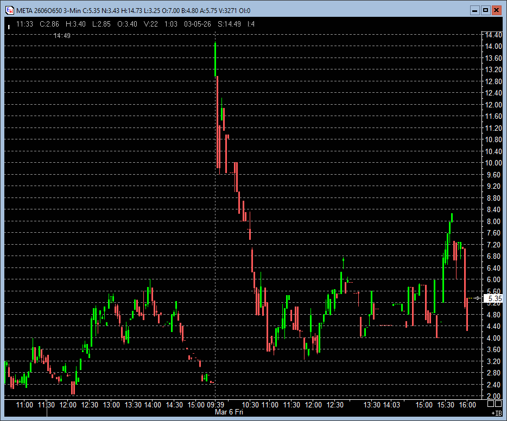Click the right square box below price axis

tap(499, 404)
